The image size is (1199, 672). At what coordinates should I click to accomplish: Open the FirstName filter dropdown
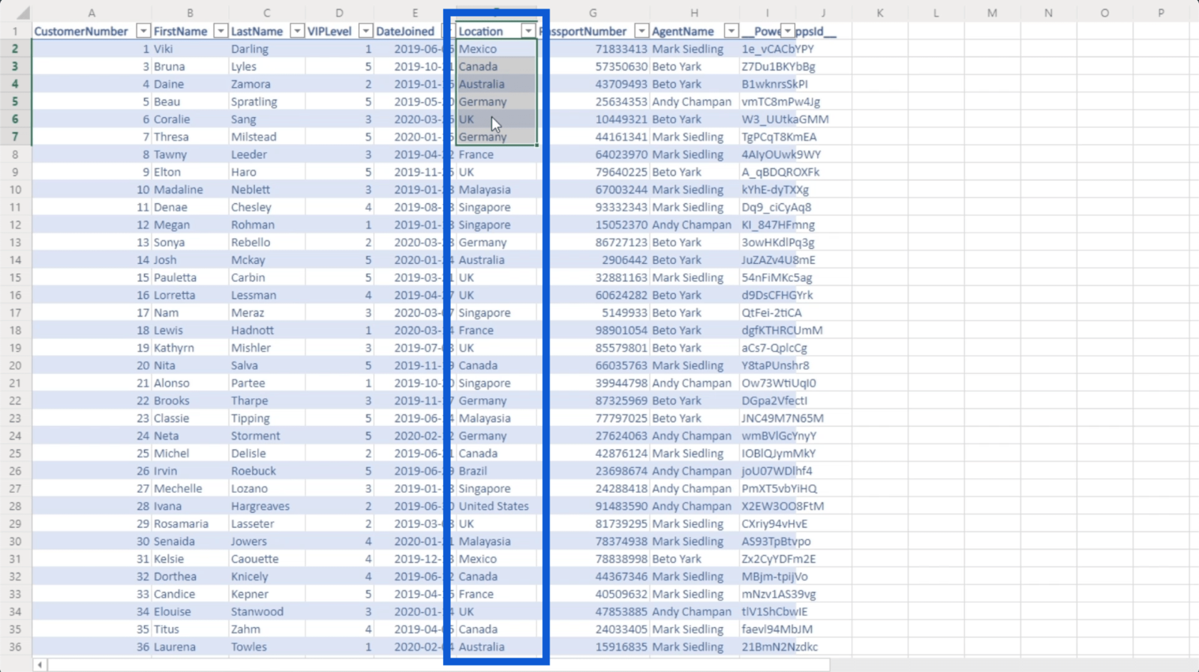point(221,31)
